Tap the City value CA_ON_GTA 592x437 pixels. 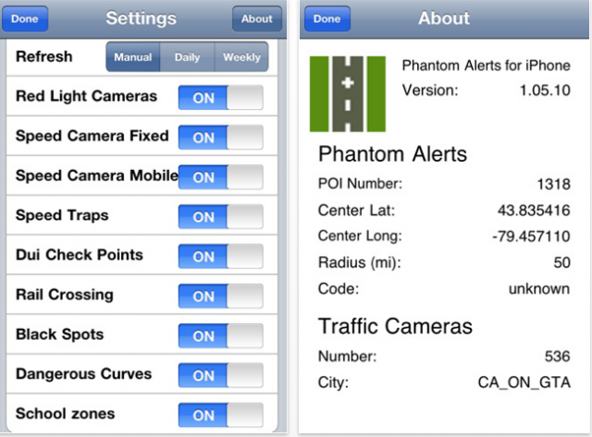tap(524, 382)
